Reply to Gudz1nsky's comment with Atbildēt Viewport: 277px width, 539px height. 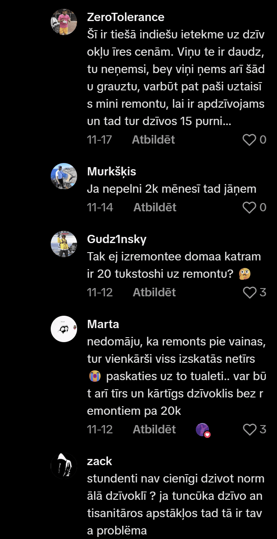pos(154,293)
